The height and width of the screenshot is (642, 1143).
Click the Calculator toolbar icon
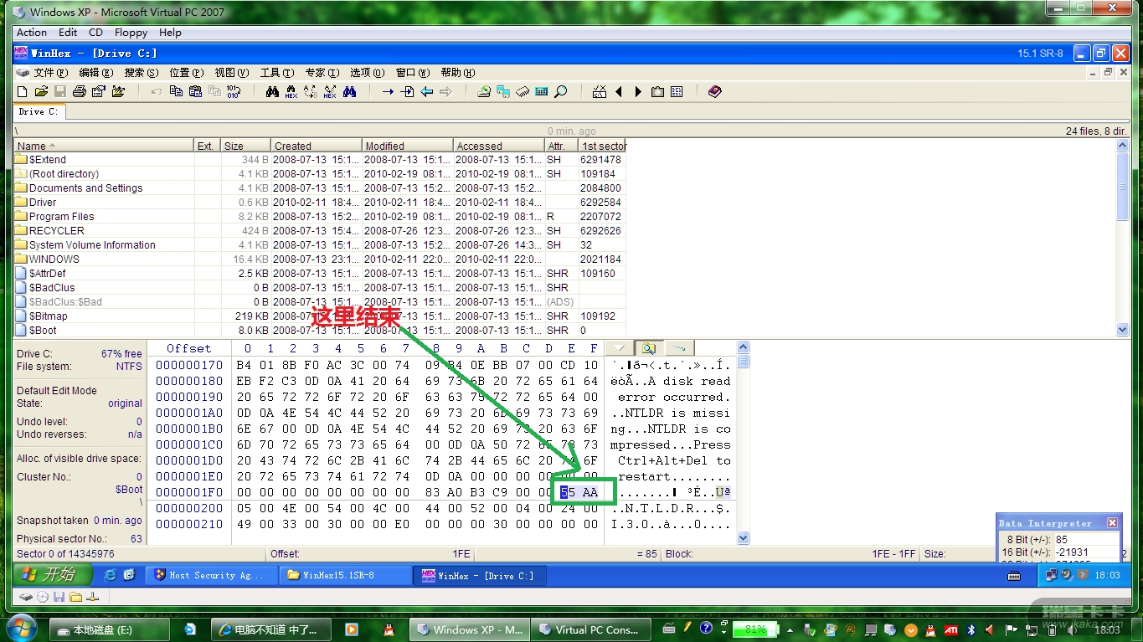click(542, 91)
